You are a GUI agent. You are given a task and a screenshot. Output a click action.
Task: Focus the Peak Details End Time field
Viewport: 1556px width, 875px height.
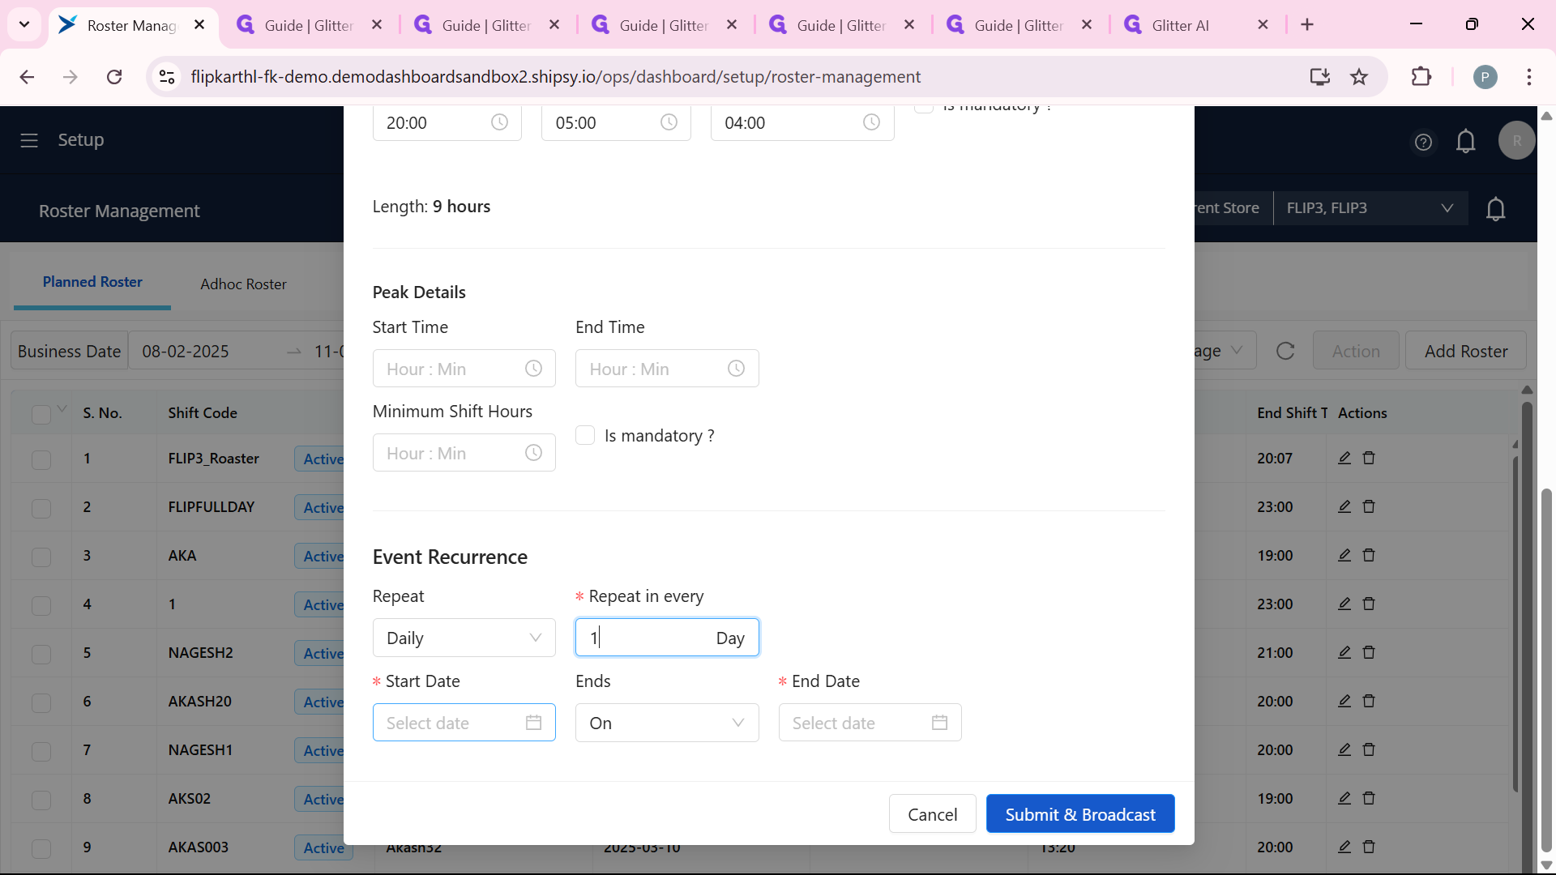(667, 369)
